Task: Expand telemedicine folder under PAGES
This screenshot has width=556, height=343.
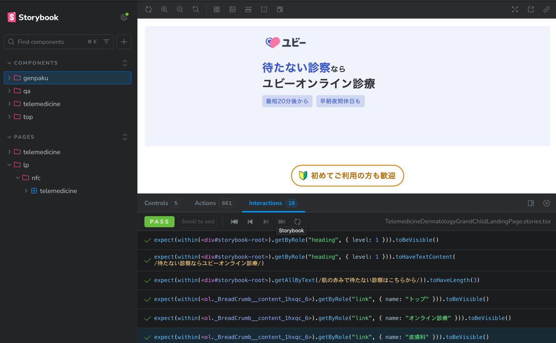Action: tap(67, 152)
